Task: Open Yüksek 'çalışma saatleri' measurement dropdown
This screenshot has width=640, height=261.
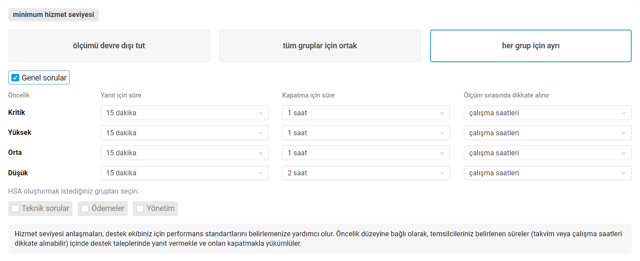Action: (x=548, y=133)
